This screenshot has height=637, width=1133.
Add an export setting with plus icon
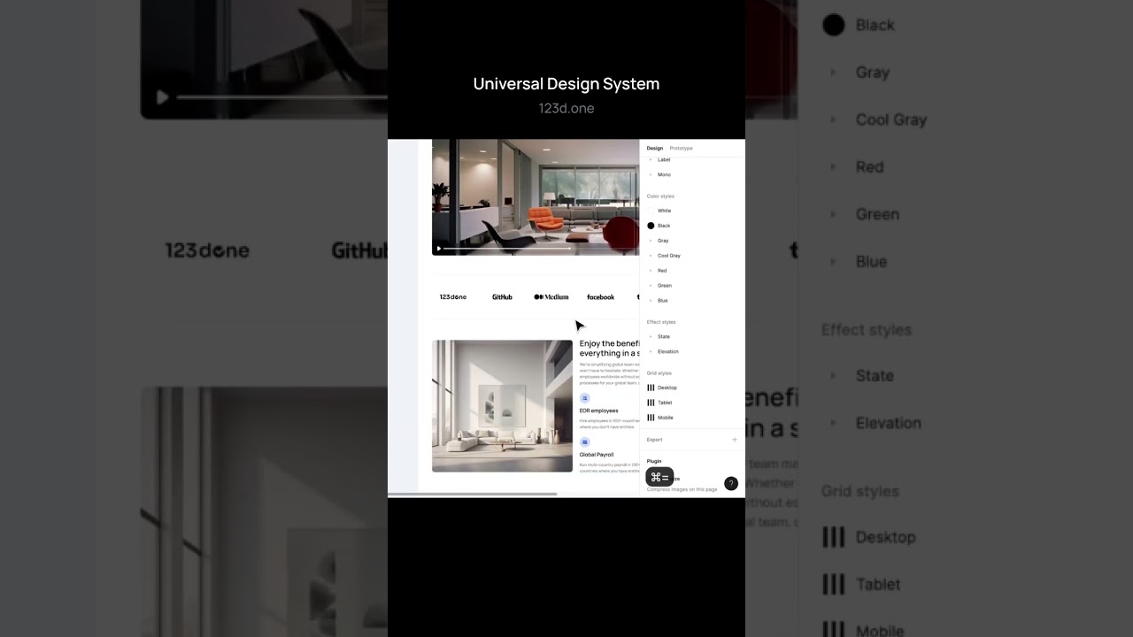pos(734,440)
